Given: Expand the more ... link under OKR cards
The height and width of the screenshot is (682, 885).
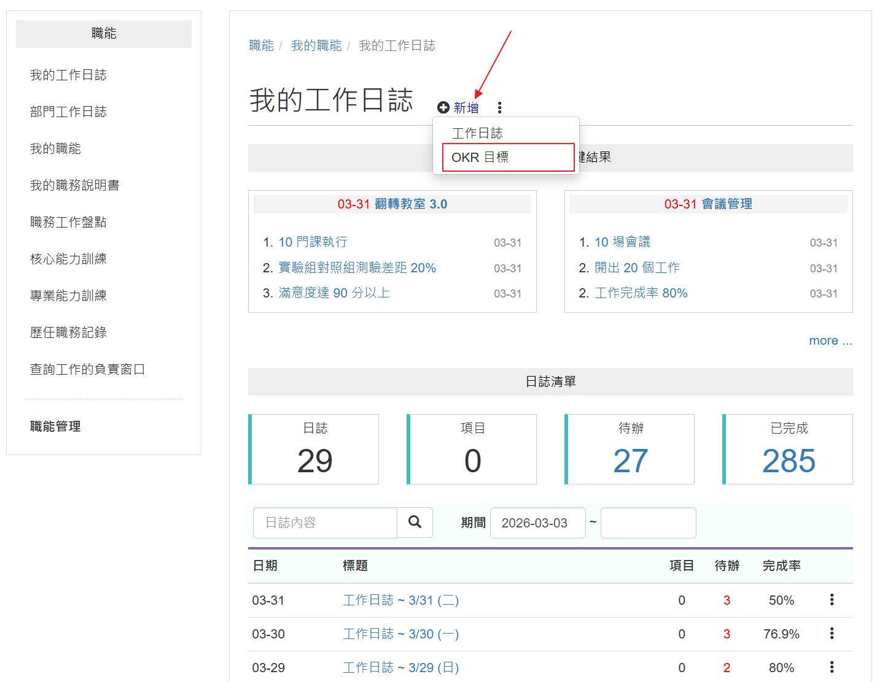Looking at the screenshot, I should (x=830, y=341).
